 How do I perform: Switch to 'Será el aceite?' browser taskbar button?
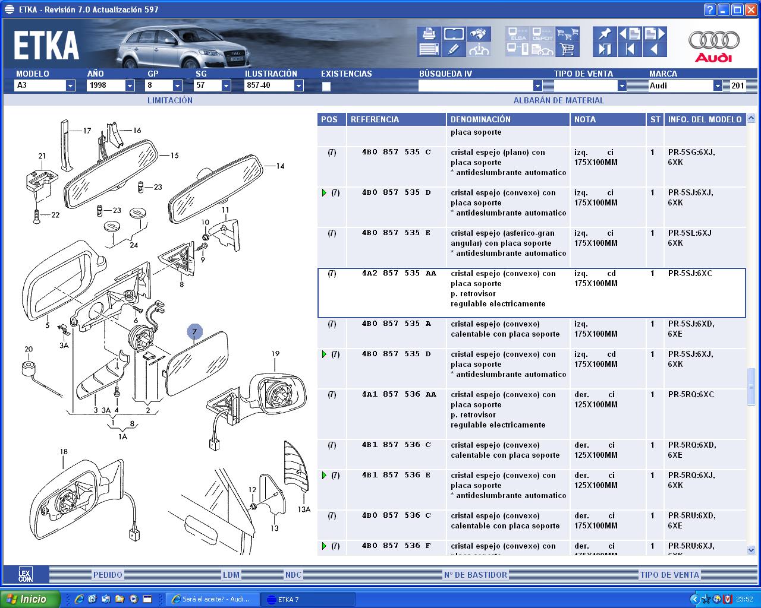[x=212, y=599]
